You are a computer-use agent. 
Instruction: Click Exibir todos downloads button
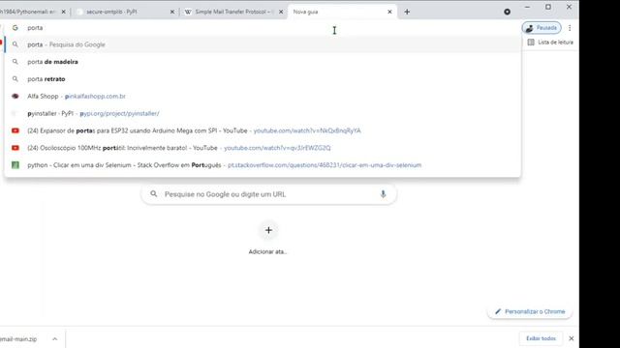[541, 338]
